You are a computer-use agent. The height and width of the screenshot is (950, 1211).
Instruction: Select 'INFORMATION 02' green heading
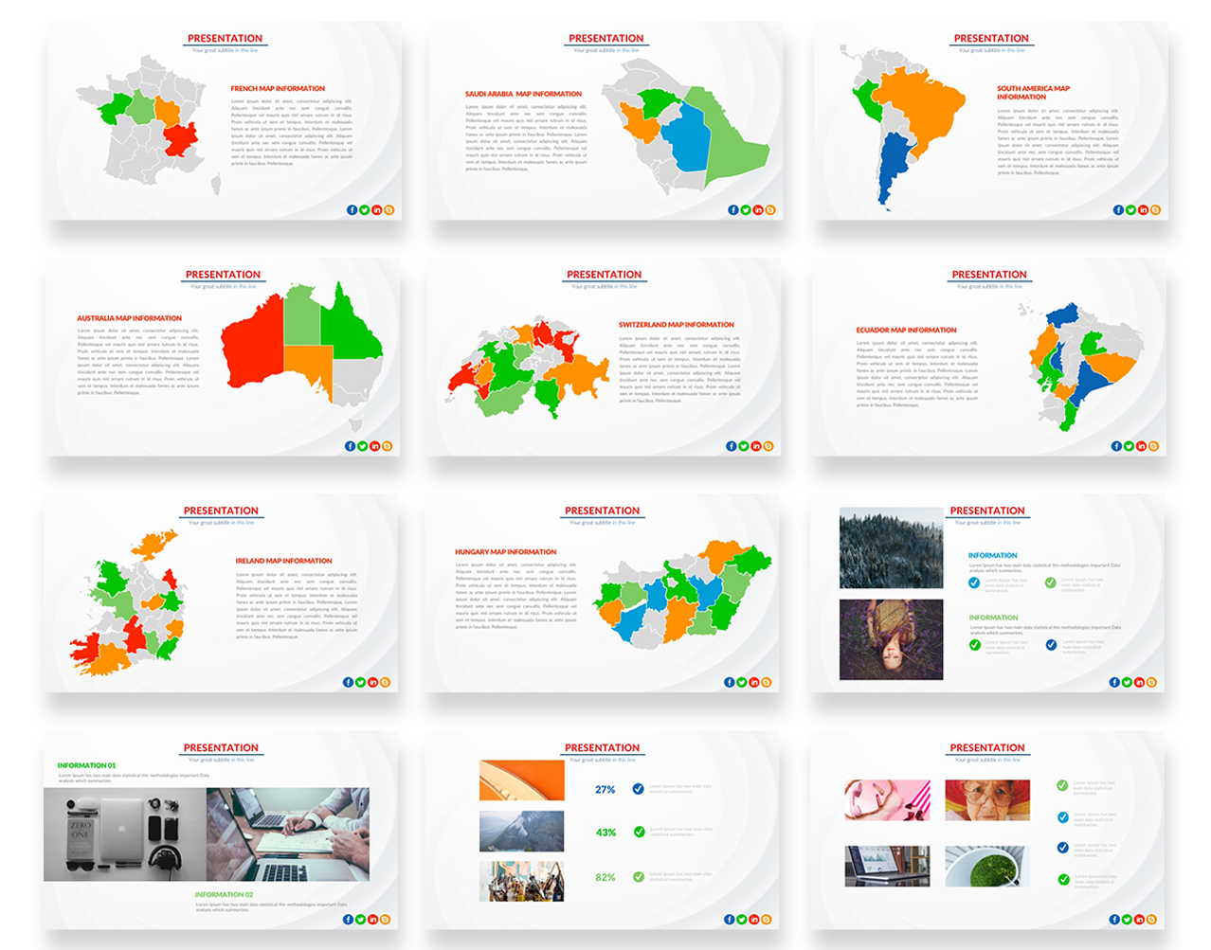[x=225, y=894]
